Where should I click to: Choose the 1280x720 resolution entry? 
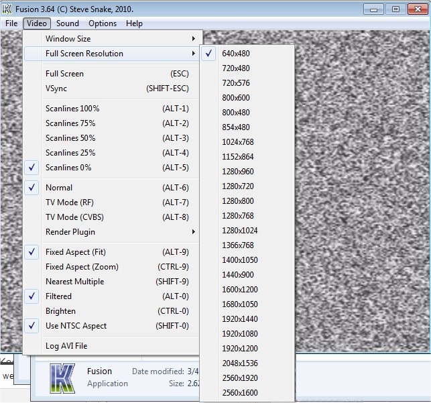(238, 186)
